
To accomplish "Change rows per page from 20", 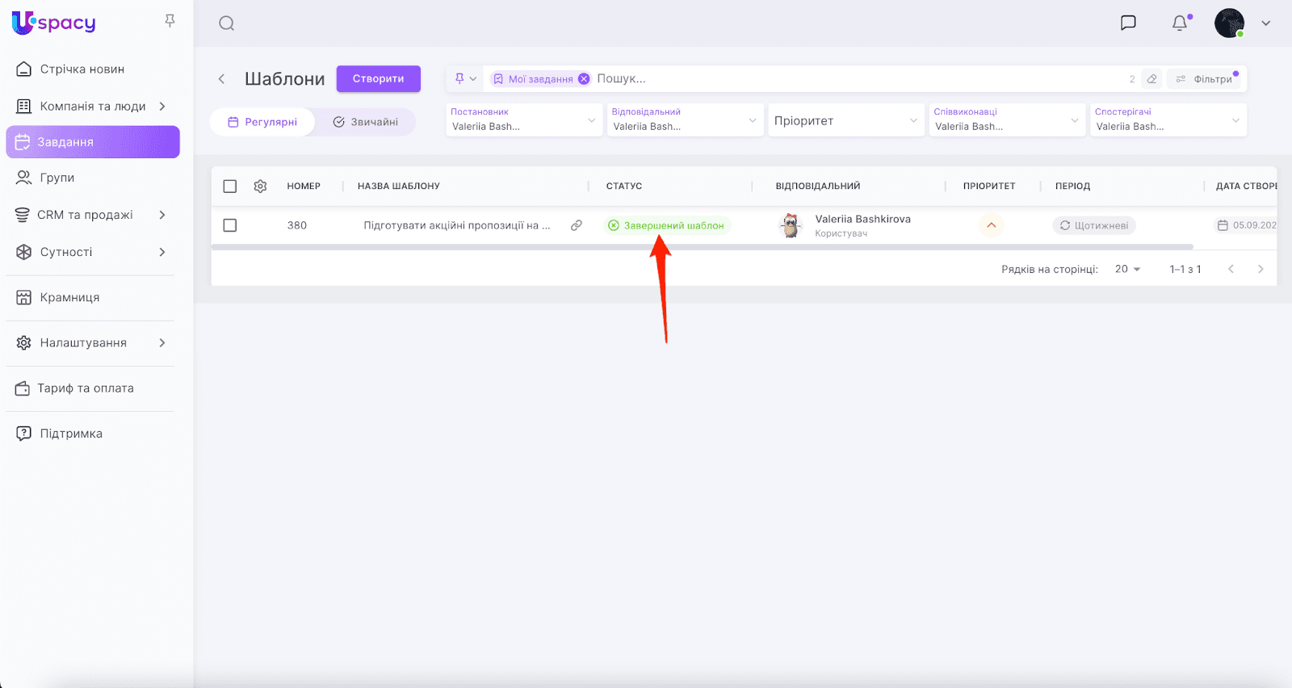I will point(1127,269).
